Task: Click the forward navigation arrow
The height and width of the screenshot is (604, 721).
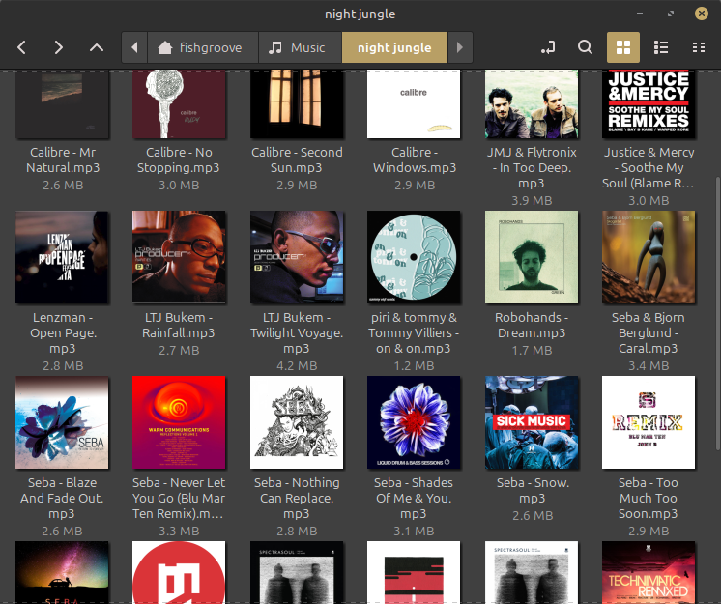Action: point(59,47)
